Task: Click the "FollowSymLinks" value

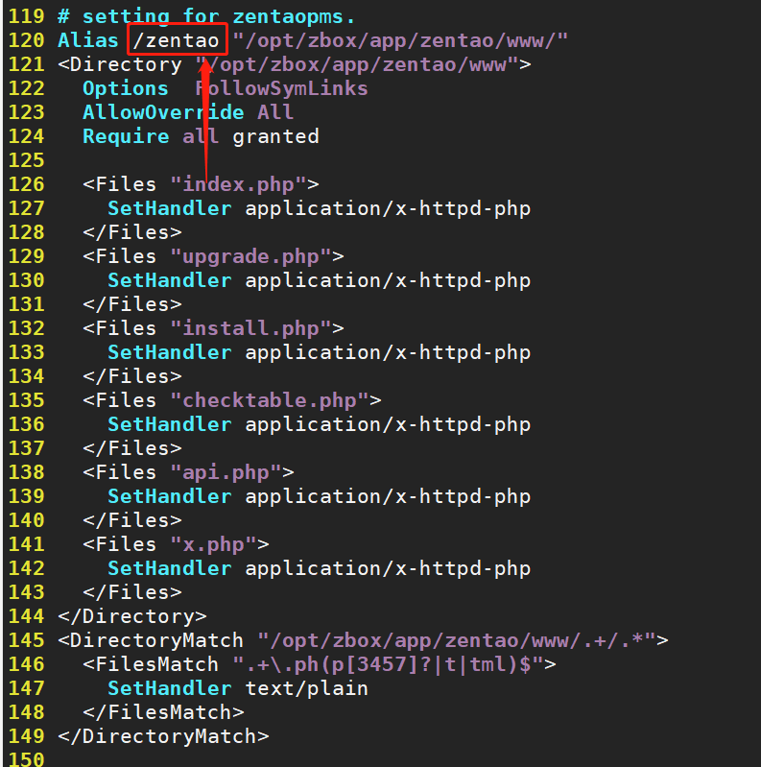Action: click(x=281, y=88)
